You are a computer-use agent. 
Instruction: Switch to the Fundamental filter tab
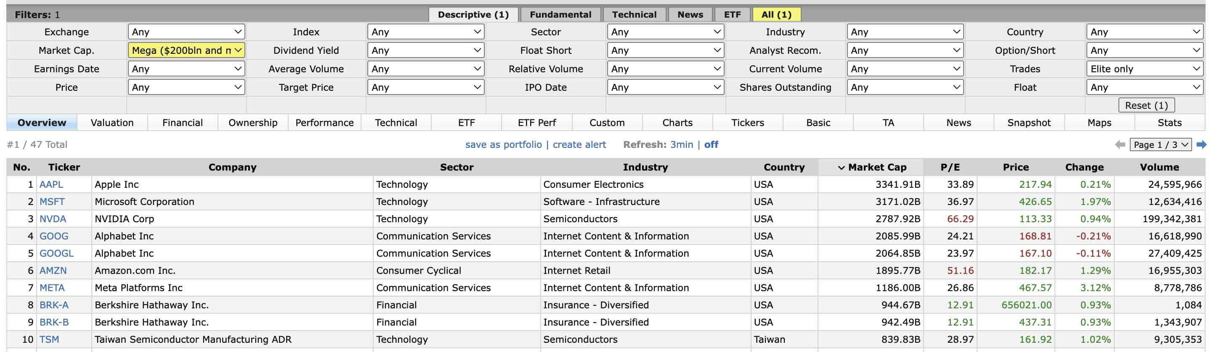560,15
